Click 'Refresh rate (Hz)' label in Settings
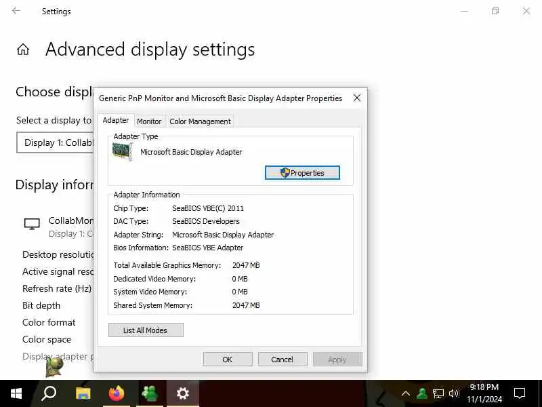542x407 pixels. click(57, 289)
